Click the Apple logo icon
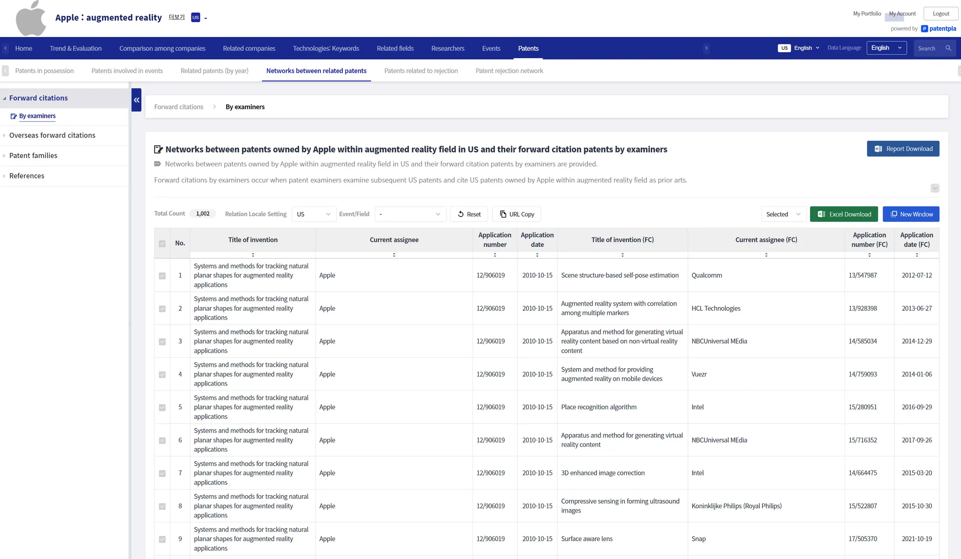 [x=31, y=19]
